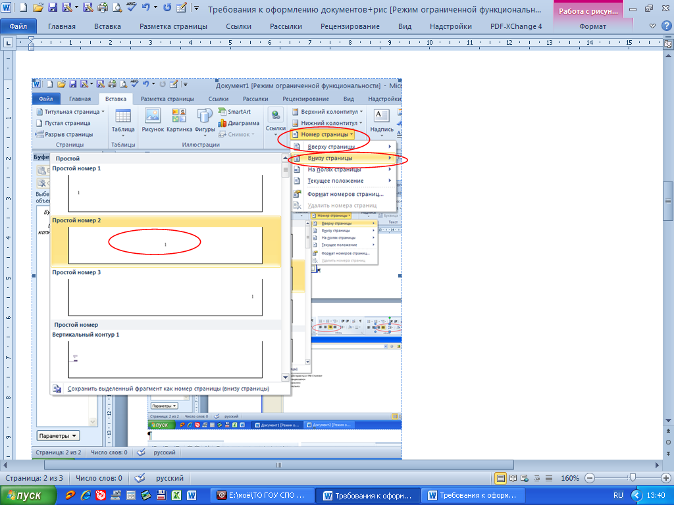Switch to the Вид ribbon tab
This screenshot has height=505, width=674.
405,26
